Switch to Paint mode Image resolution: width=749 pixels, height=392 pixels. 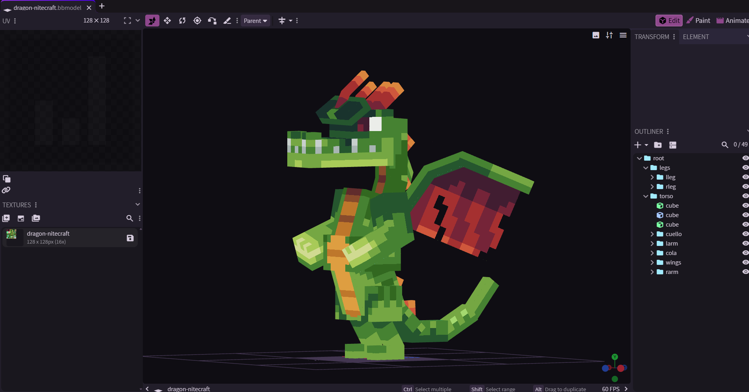pos(698,21)
